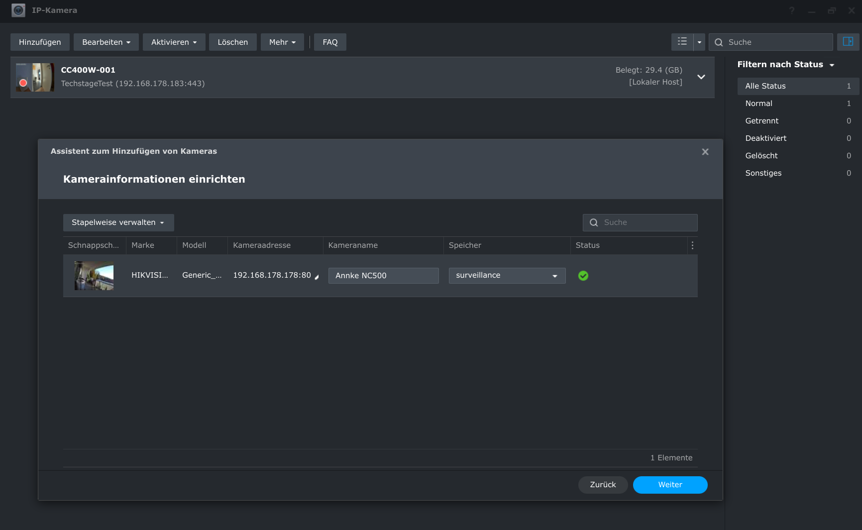The image size is (862, 530).
Task: Open the Bearbeiten menu
Action: (106, 42)
